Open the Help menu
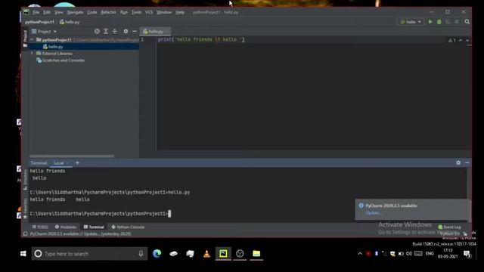The image size is (484, 272). point(180,12)
